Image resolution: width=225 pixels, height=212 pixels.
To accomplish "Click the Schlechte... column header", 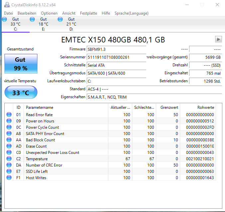I will tap(144, 107).
